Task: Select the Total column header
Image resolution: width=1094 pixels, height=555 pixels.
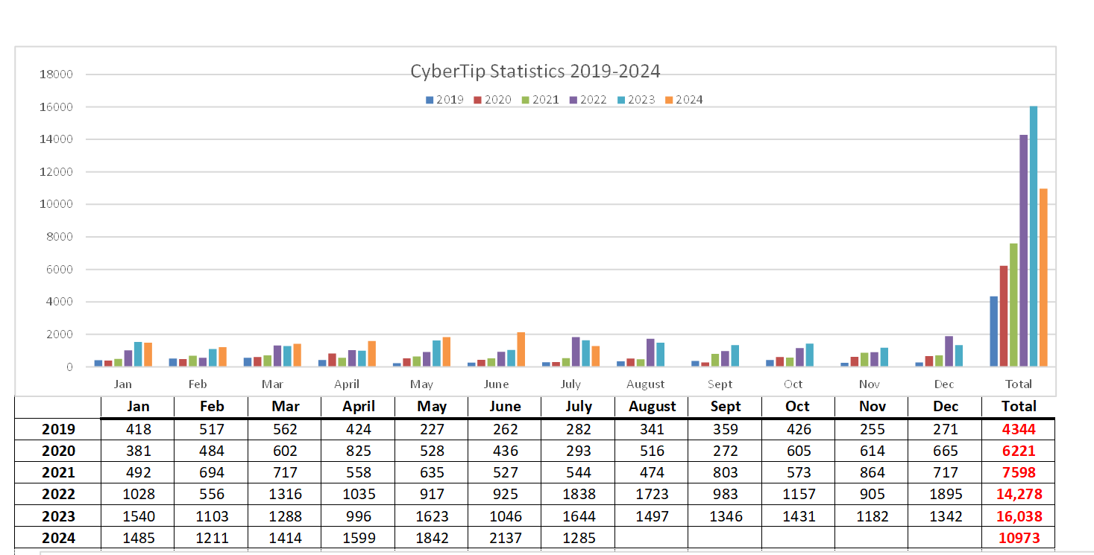Action: pyautogui.click(x=1019, y=407)
